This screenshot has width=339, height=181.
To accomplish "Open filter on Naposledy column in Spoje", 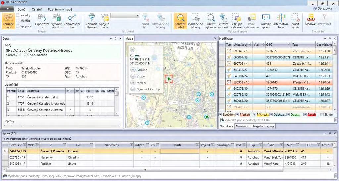I will pyautogui.click(x=131, y=145).
